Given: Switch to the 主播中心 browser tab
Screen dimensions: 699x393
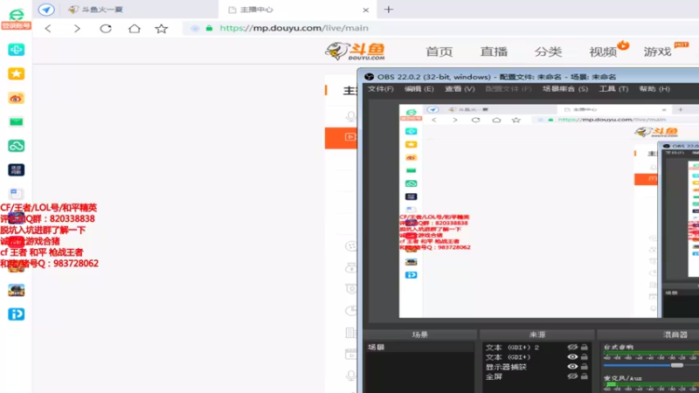Looking at the screenshot, I should click(x=296, y=10).
